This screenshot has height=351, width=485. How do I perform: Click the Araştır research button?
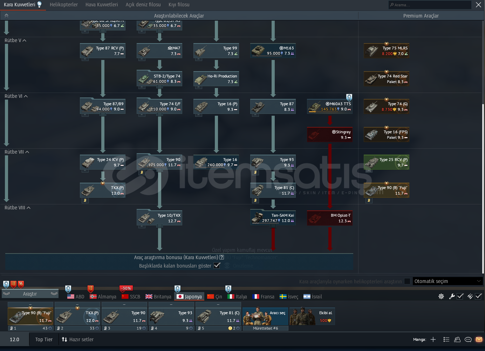(30, 294)
